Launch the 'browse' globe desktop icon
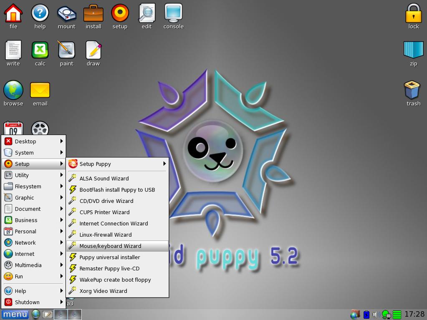 [x=13, y=90]
